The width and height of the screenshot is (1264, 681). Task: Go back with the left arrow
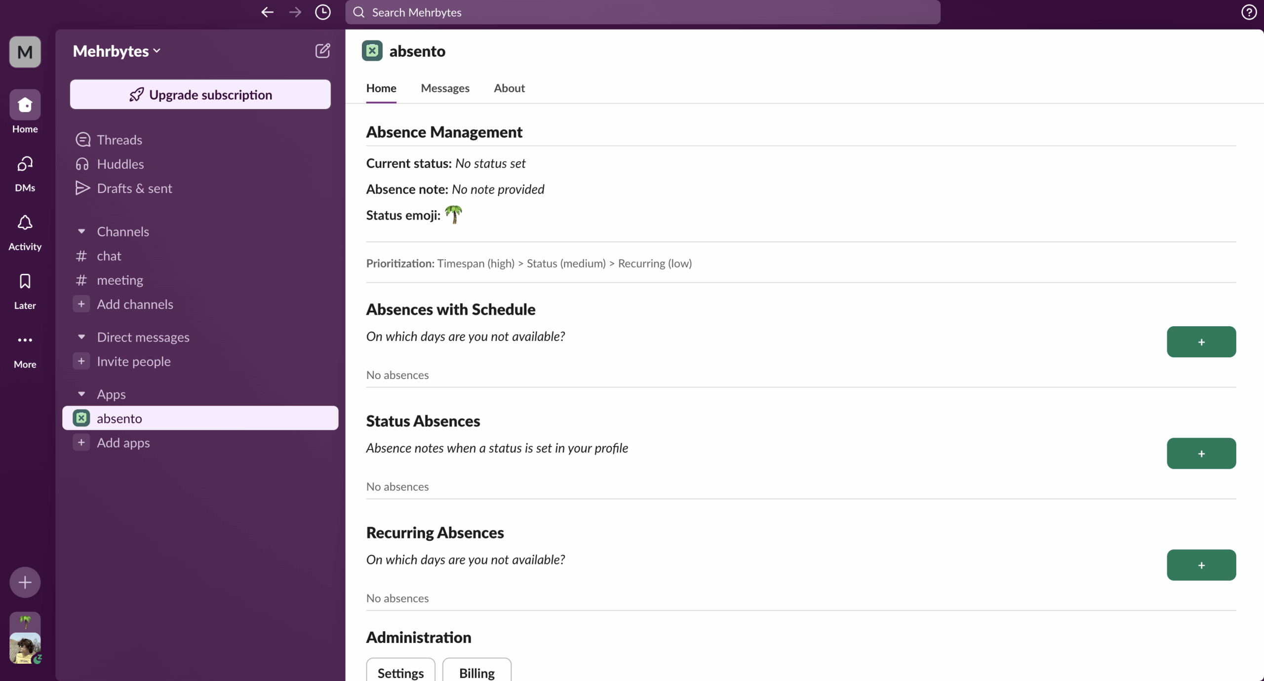point(267,12)
